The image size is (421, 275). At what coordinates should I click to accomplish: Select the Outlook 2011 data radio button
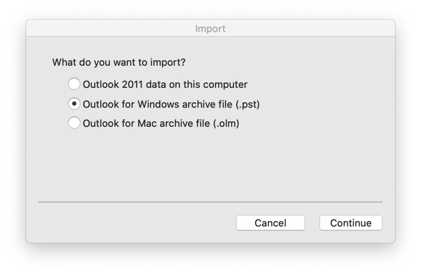pyautogui.click(x=74, y=84)
